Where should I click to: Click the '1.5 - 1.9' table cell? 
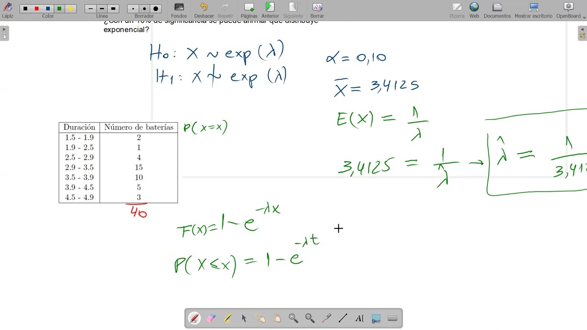(79, 137)
